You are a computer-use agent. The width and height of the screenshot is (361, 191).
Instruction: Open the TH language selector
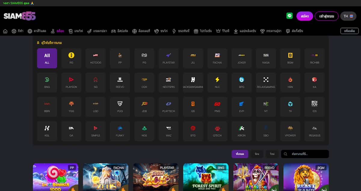point(348,16)
